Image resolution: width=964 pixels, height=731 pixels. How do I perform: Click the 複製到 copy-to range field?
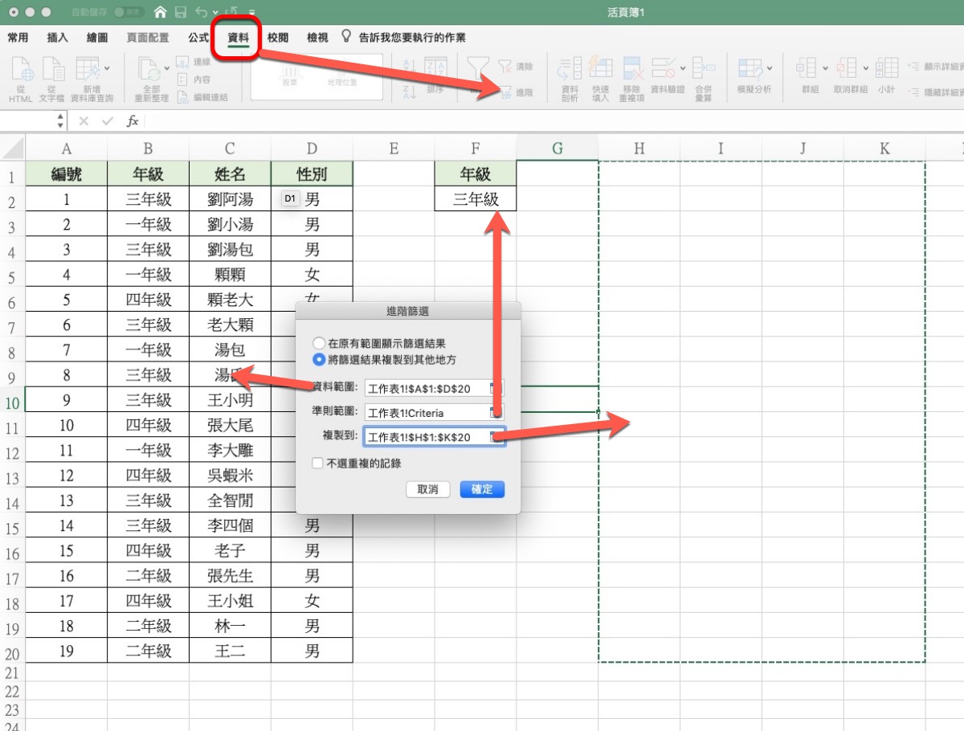coord(435,437)
